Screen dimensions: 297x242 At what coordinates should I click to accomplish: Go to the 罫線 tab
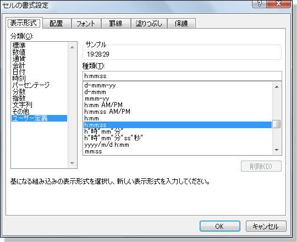116,24
